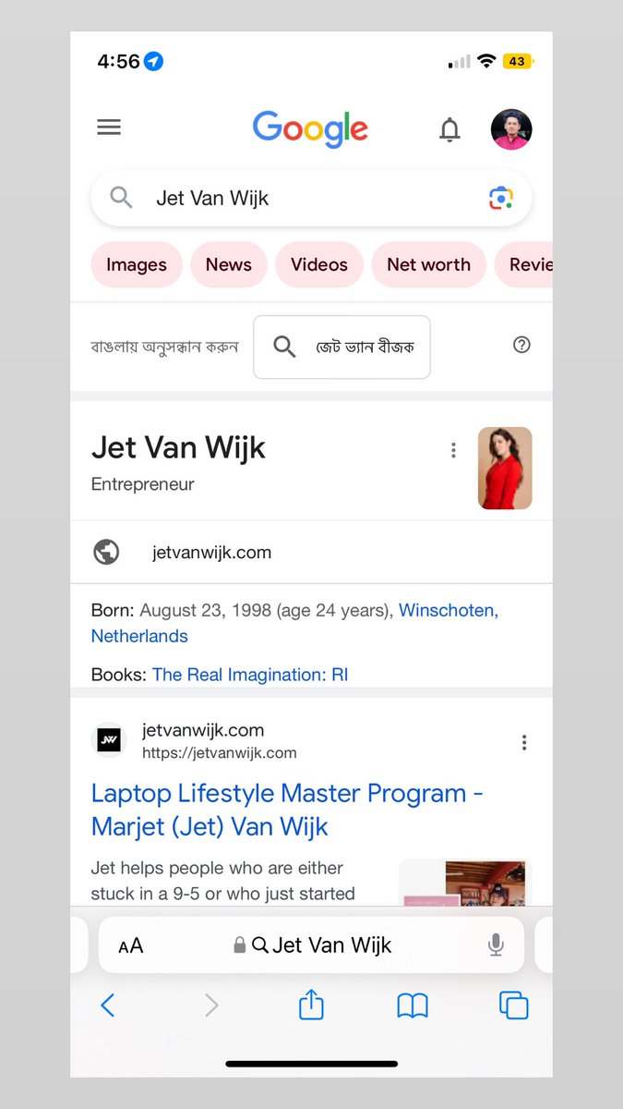The image size is (623, 1109).
Task: Tap the JW site favicon
Action: (x=109, y=740)
